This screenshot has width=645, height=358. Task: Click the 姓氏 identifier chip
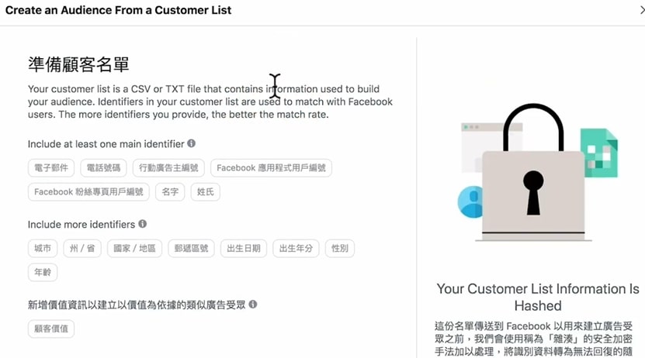(x=205, y=191)
